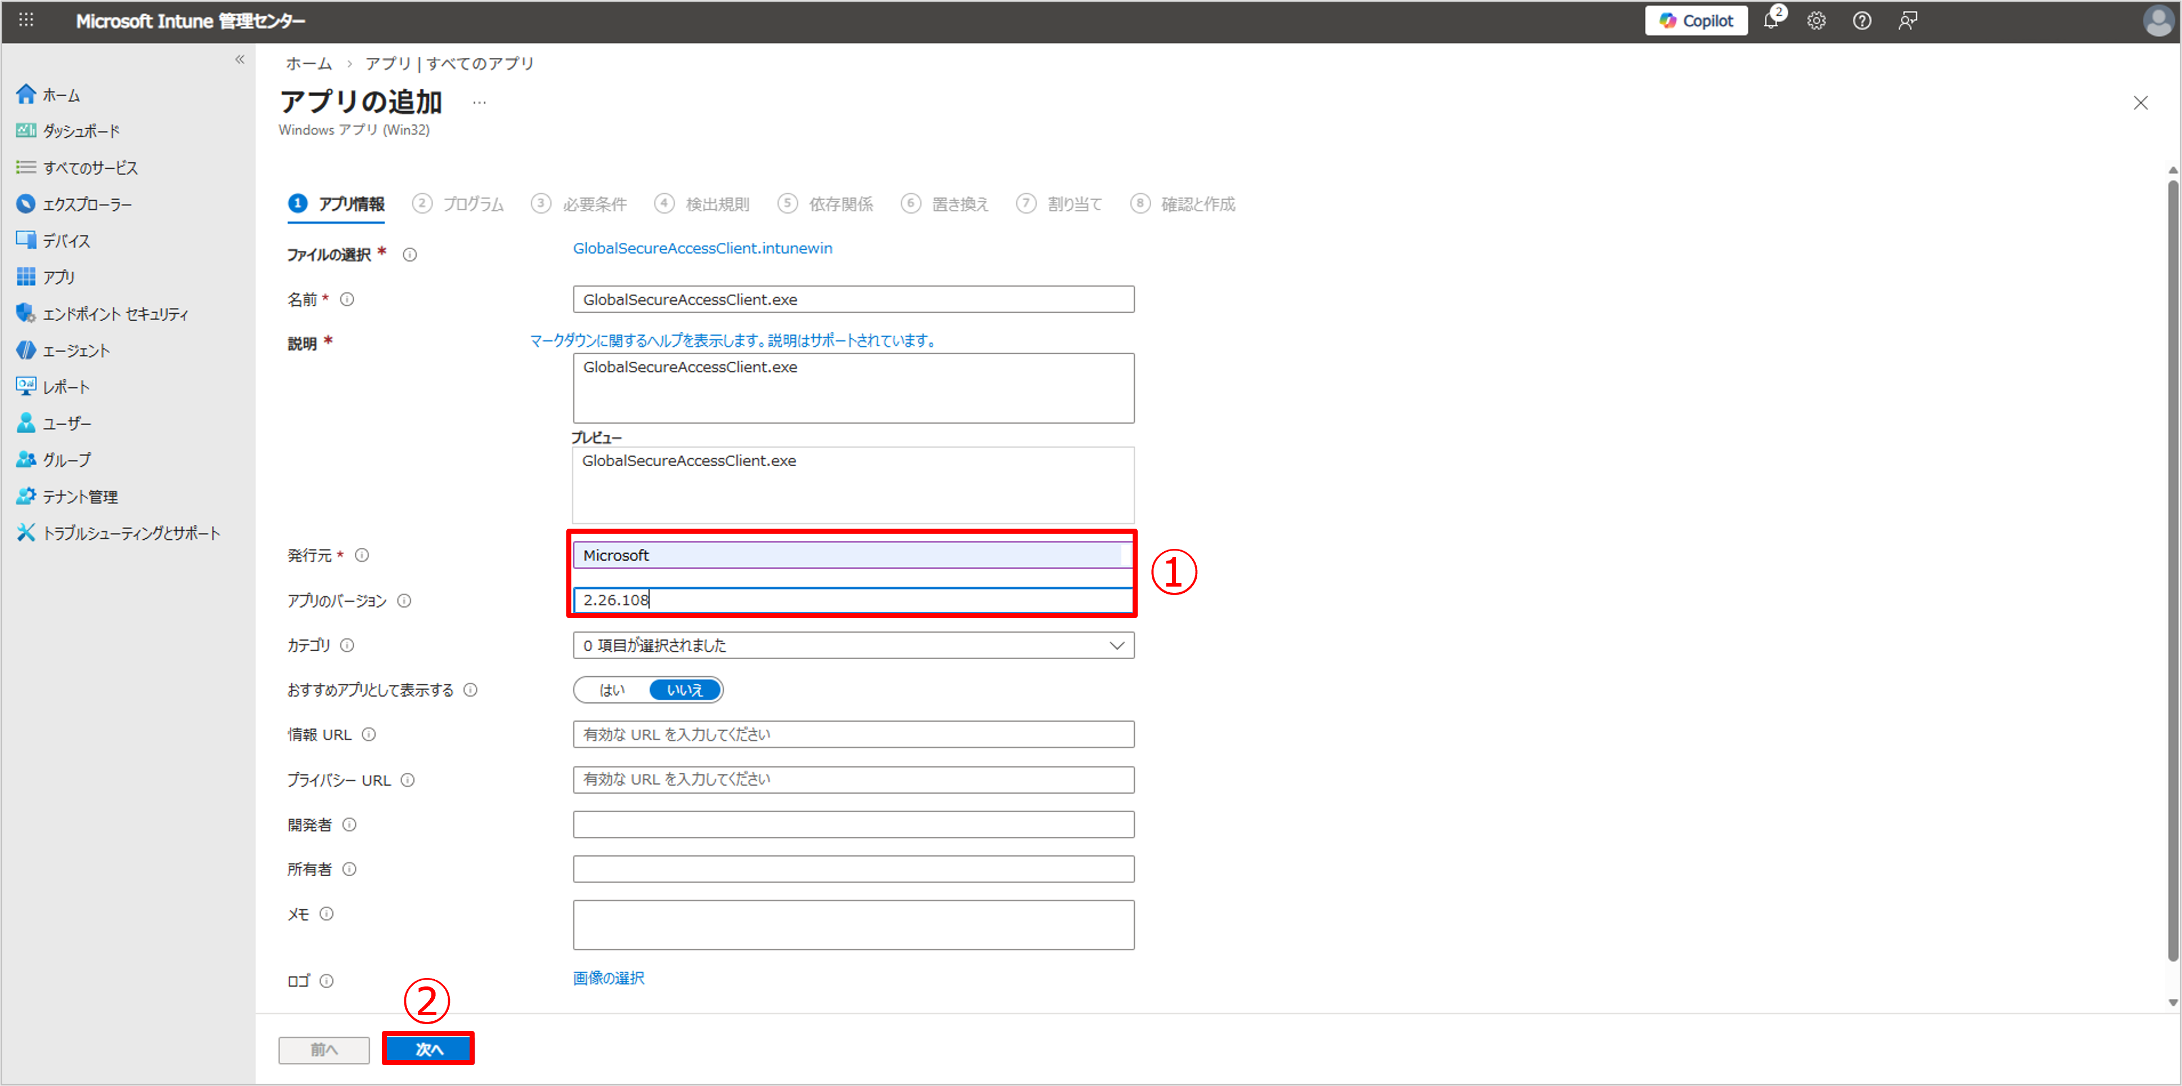The height and width of the screenshot is (1086, 2182).
Task: Open Endpoint Security shield icon in sidebar
Action: (25, 313)
